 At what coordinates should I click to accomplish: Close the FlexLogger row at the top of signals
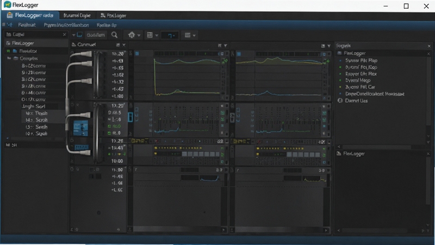pyautogui.click(x=428, y=53)
